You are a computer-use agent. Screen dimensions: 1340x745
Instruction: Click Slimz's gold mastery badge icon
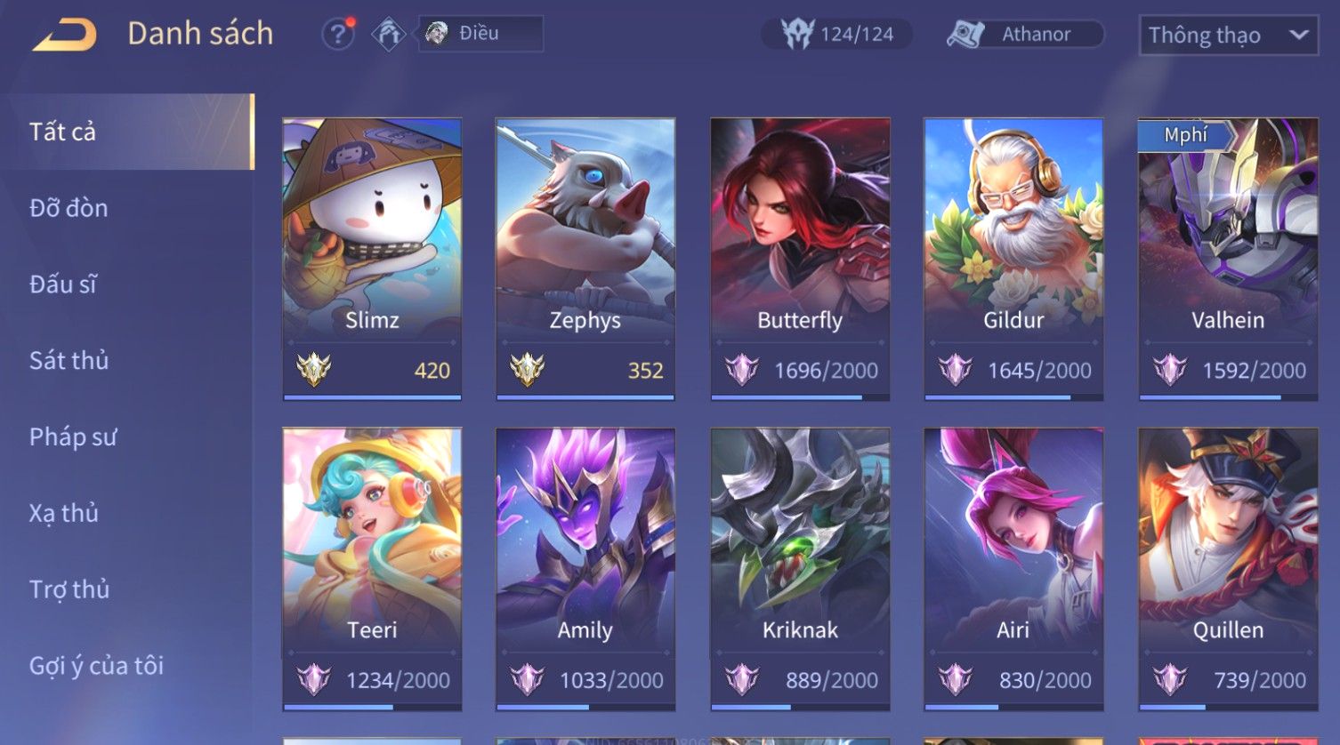click(x=313, y=369)
